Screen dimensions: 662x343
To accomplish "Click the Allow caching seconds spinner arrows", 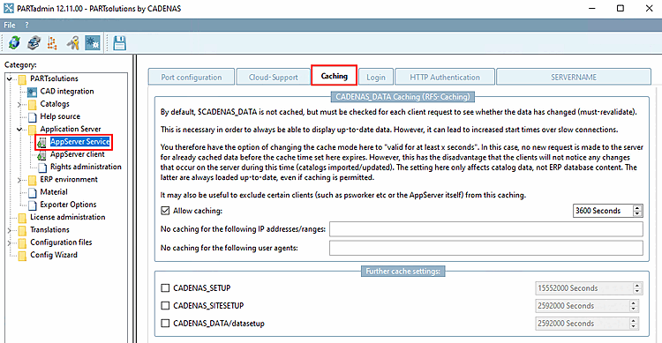I will click(637, 211).
